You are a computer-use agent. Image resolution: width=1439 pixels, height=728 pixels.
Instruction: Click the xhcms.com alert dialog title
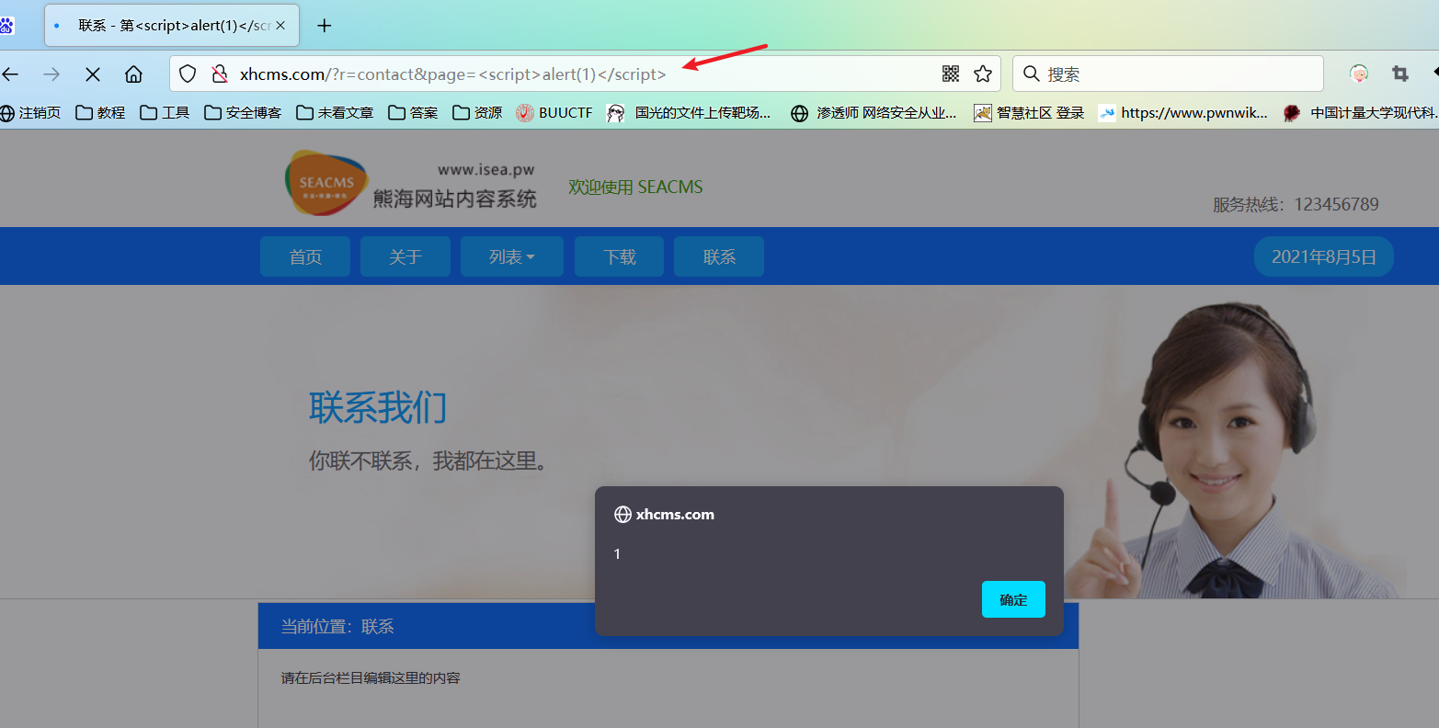point(675,515)
